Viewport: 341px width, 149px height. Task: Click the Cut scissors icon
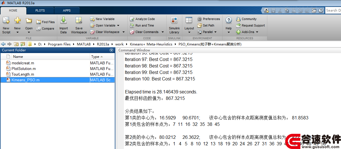(280, 10)
